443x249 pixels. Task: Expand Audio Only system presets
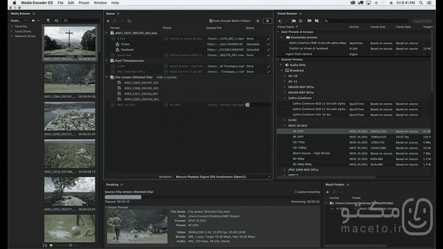282,65
